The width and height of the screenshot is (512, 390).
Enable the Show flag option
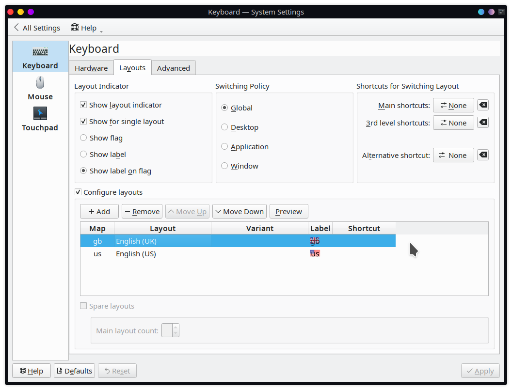coord(83,138)
